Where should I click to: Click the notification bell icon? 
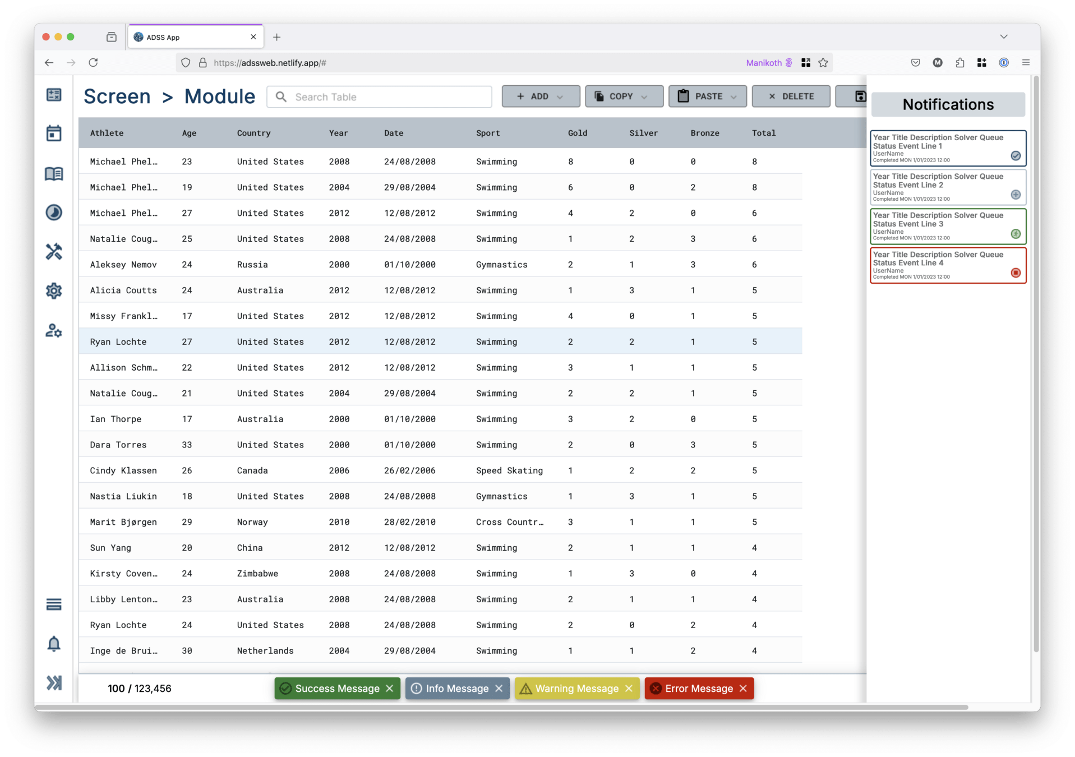(x=54, y=644)
